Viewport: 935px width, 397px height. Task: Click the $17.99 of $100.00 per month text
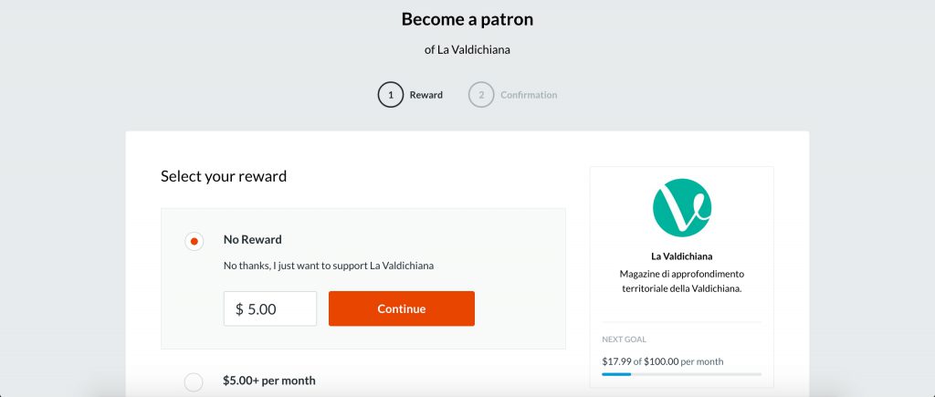(663, 361)
